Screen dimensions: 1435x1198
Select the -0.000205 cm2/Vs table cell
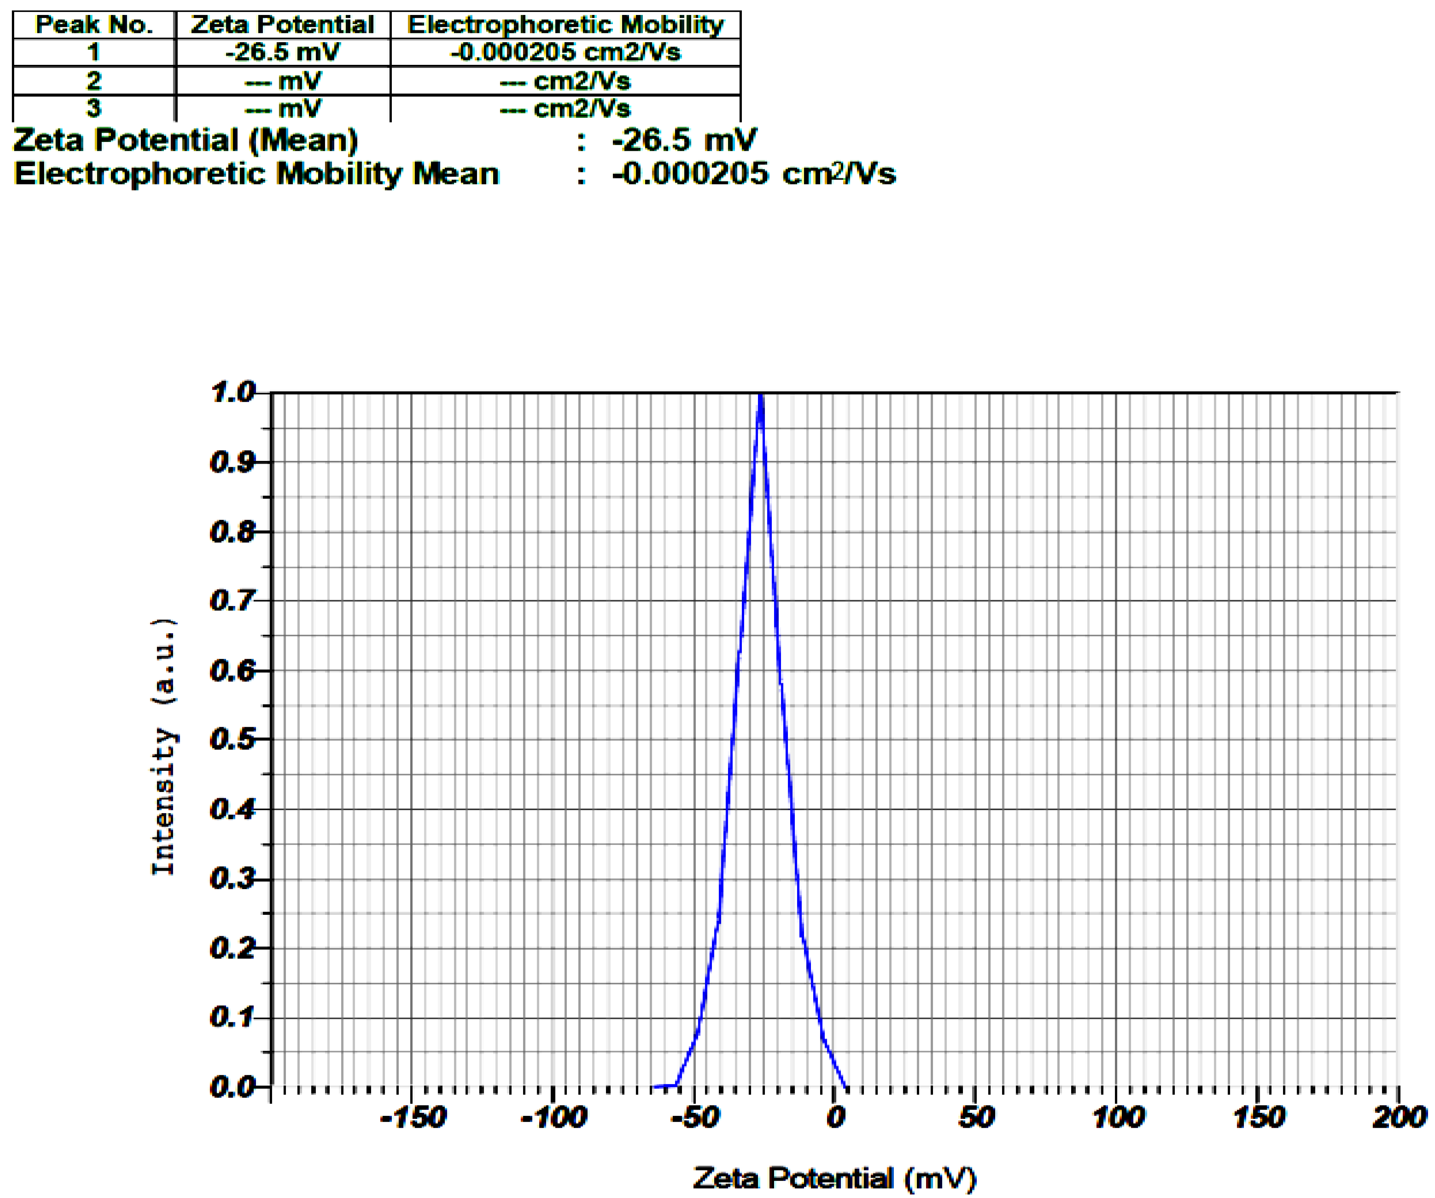tap(565, 52)
